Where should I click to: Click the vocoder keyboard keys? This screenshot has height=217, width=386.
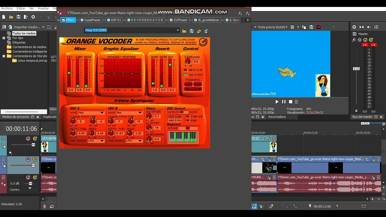click(x=183, y=137)
